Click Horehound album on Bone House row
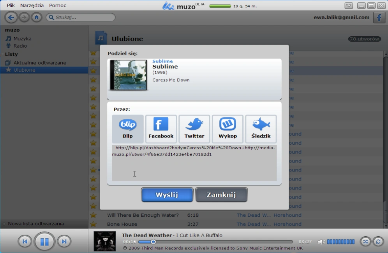This screenshot has height=253, width=388. point(287,224)
